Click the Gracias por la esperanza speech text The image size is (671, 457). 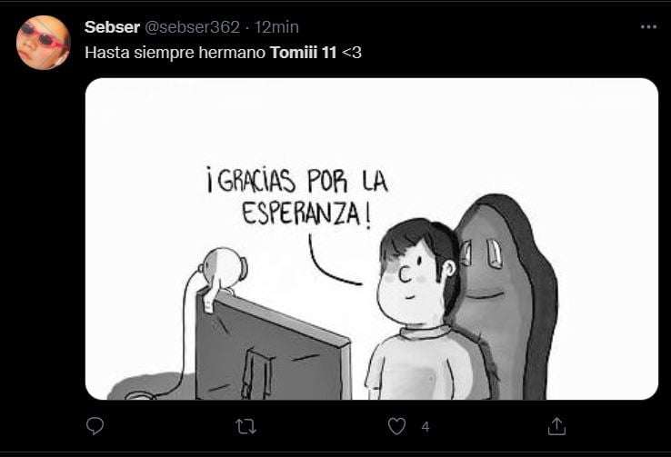tap(298, 196)
